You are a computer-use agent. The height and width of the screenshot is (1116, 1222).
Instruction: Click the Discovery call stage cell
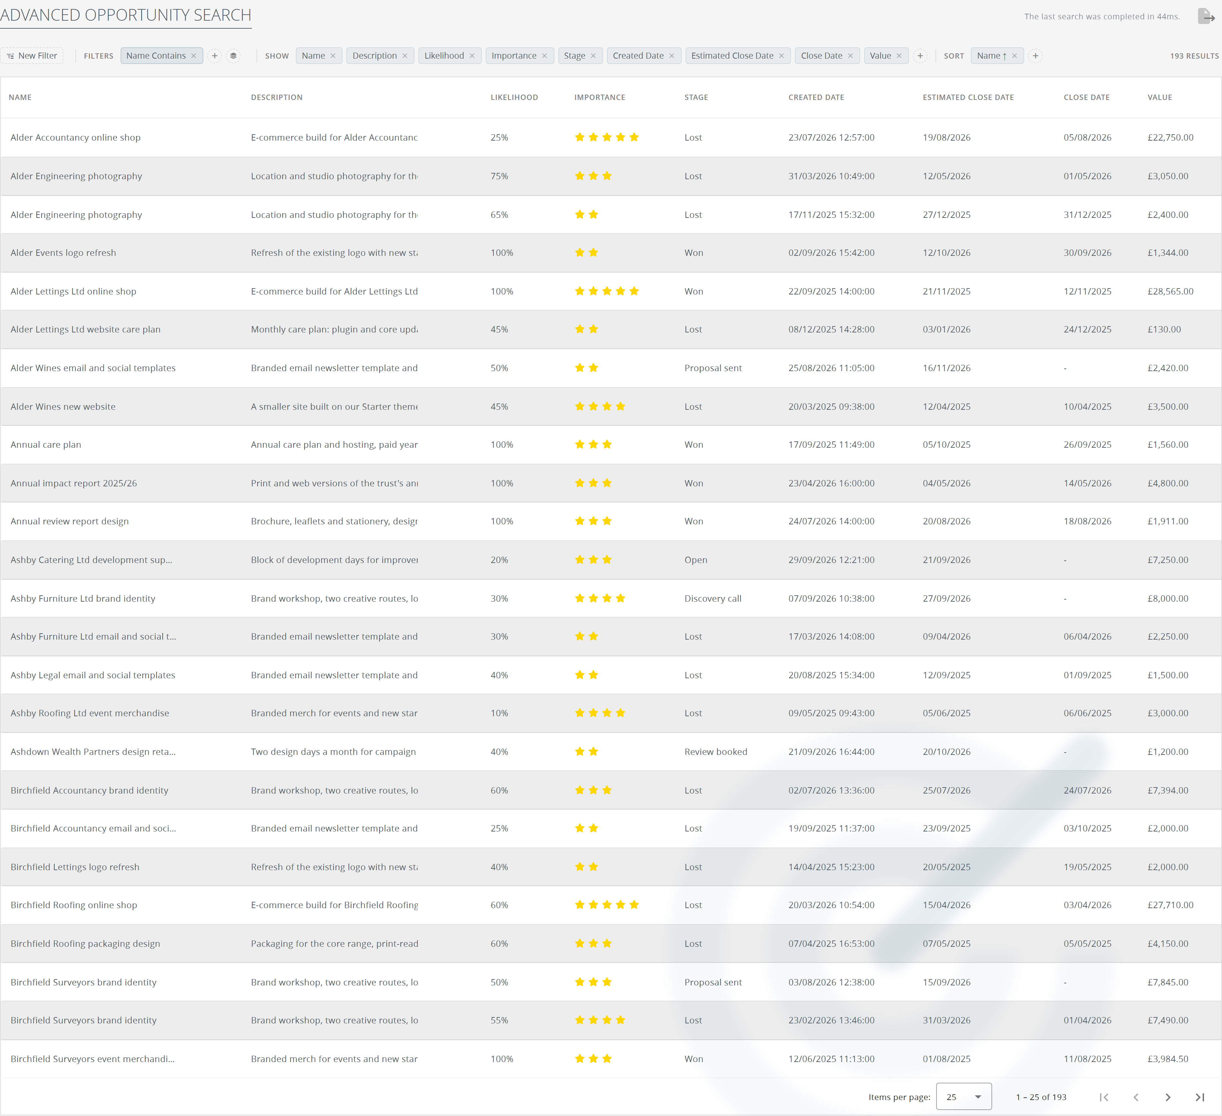[x=713, y=598]
